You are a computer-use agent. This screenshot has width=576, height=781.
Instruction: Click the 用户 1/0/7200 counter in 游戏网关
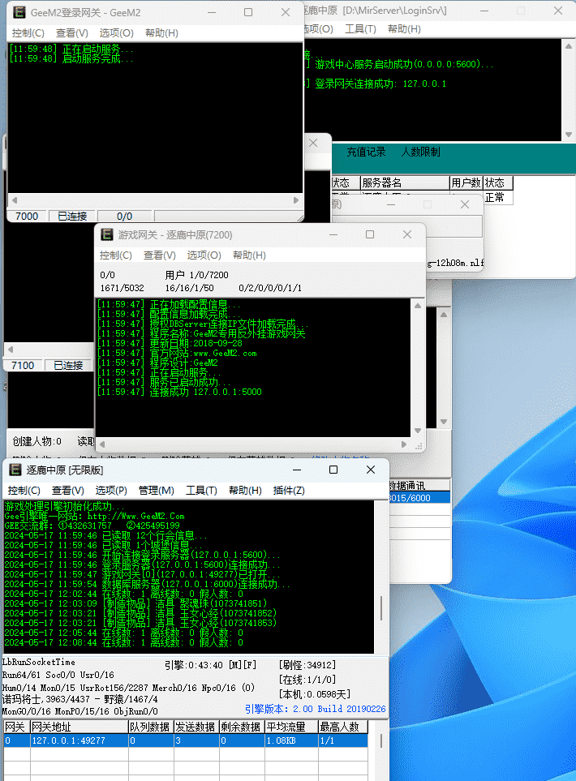pyautogui.click(x=197, y=275)
